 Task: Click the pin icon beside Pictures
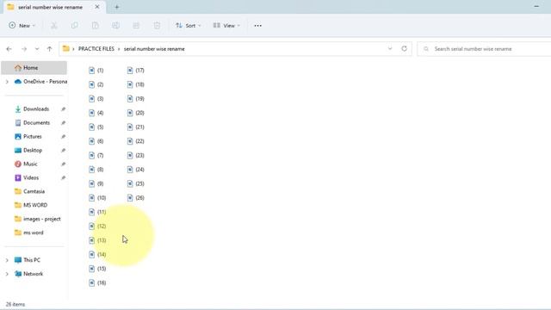63,137
